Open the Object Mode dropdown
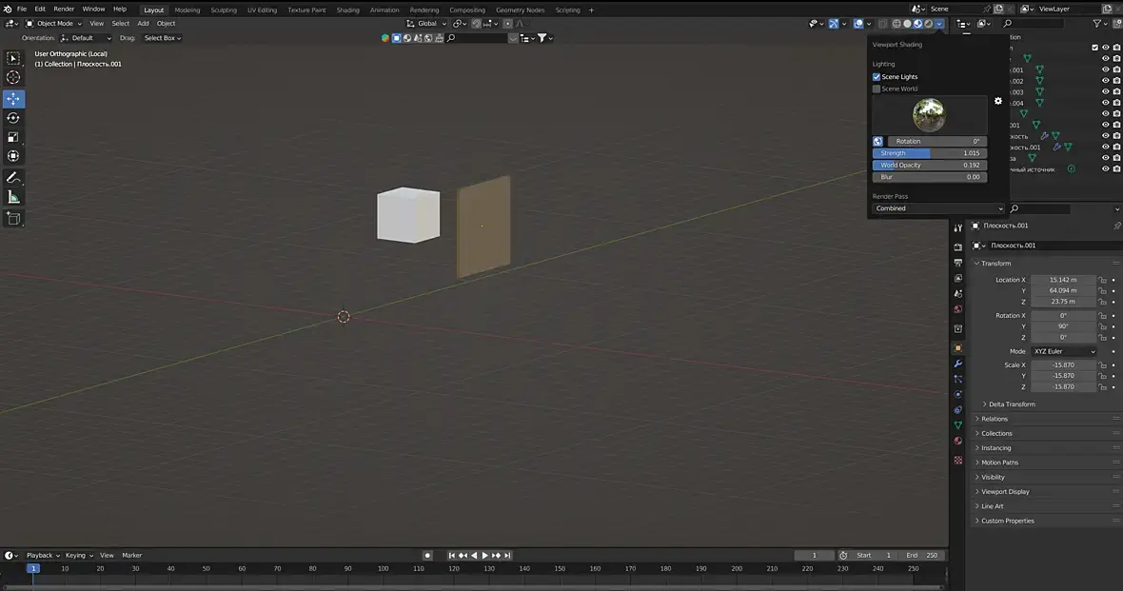 [x=54, y=24]
